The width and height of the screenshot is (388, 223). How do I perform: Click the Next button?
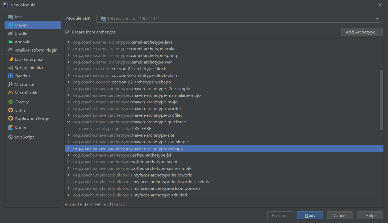310,215
